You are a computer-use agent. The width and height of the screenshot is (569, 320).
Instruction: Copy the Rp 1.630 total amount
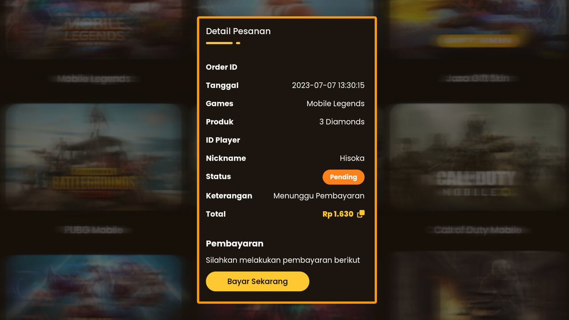tap(361, 214)
